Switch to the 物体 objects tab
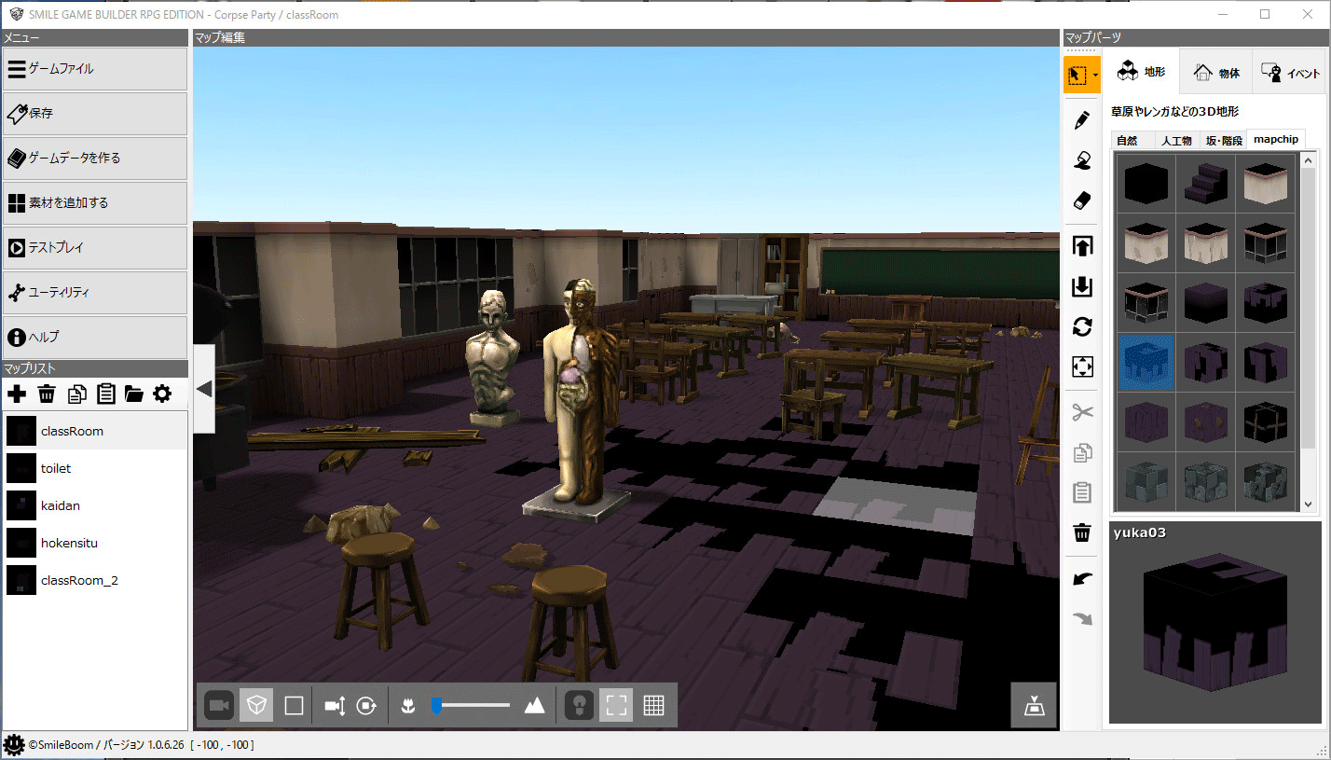The image size is (1331, 760). click(x=1215, y=72)
